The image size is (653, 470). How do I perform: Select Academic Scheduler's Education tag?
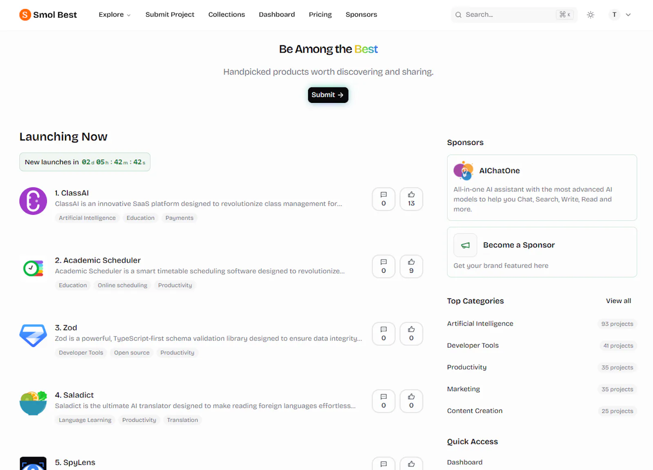coord(73,285)
